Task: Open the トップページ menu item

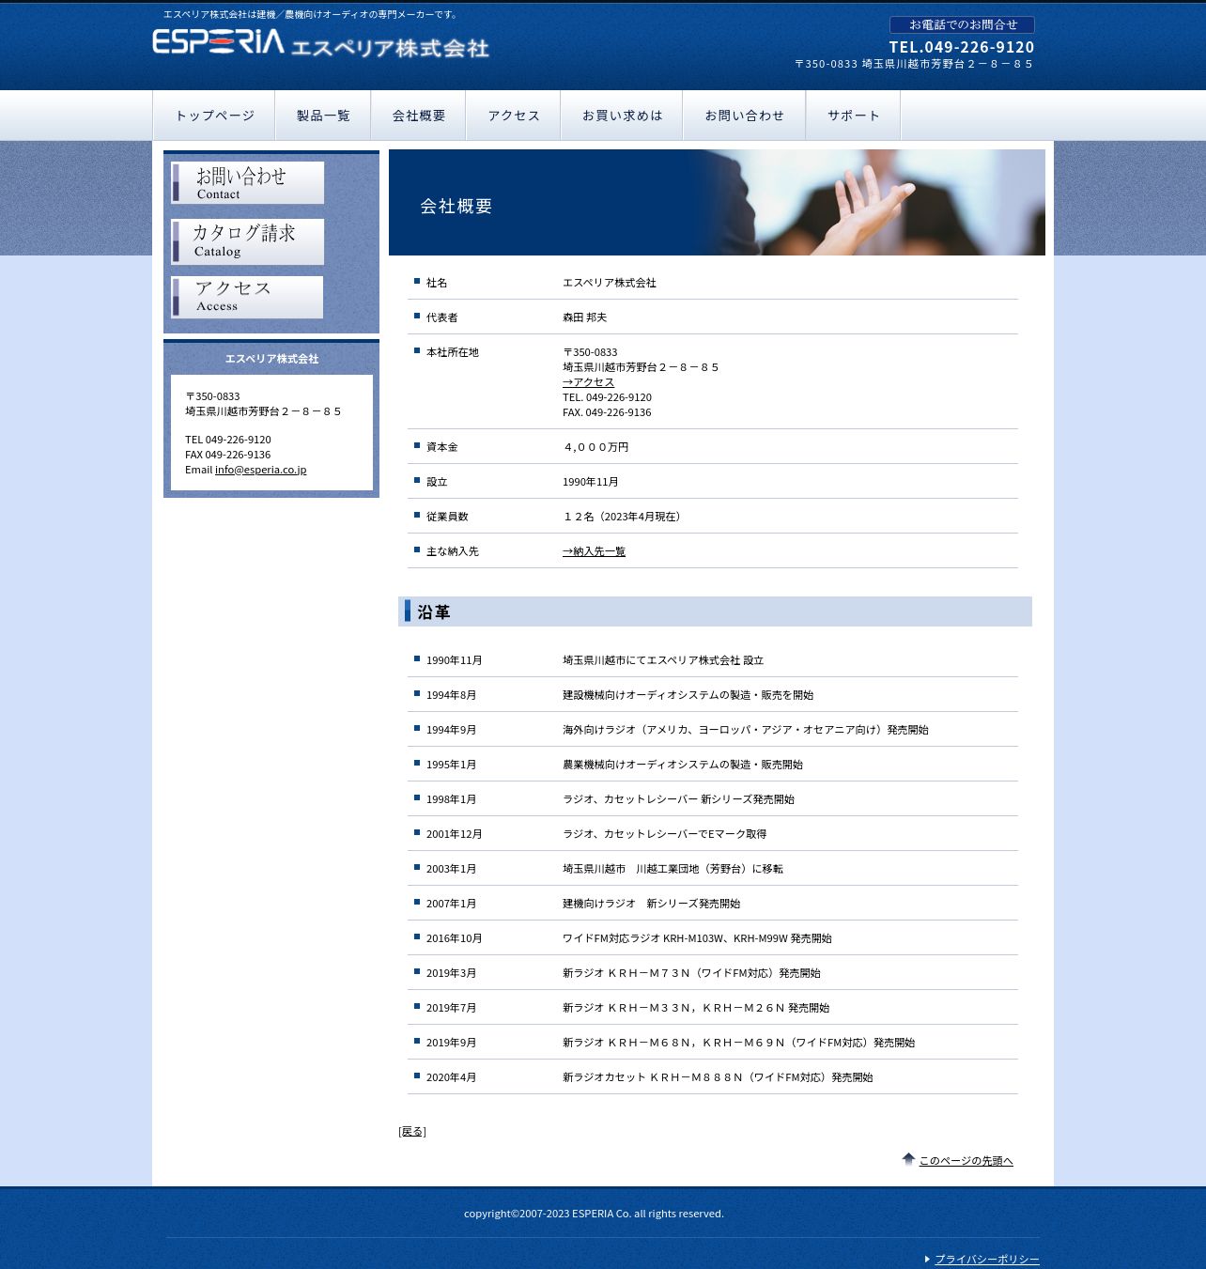Action: point(214,116)
